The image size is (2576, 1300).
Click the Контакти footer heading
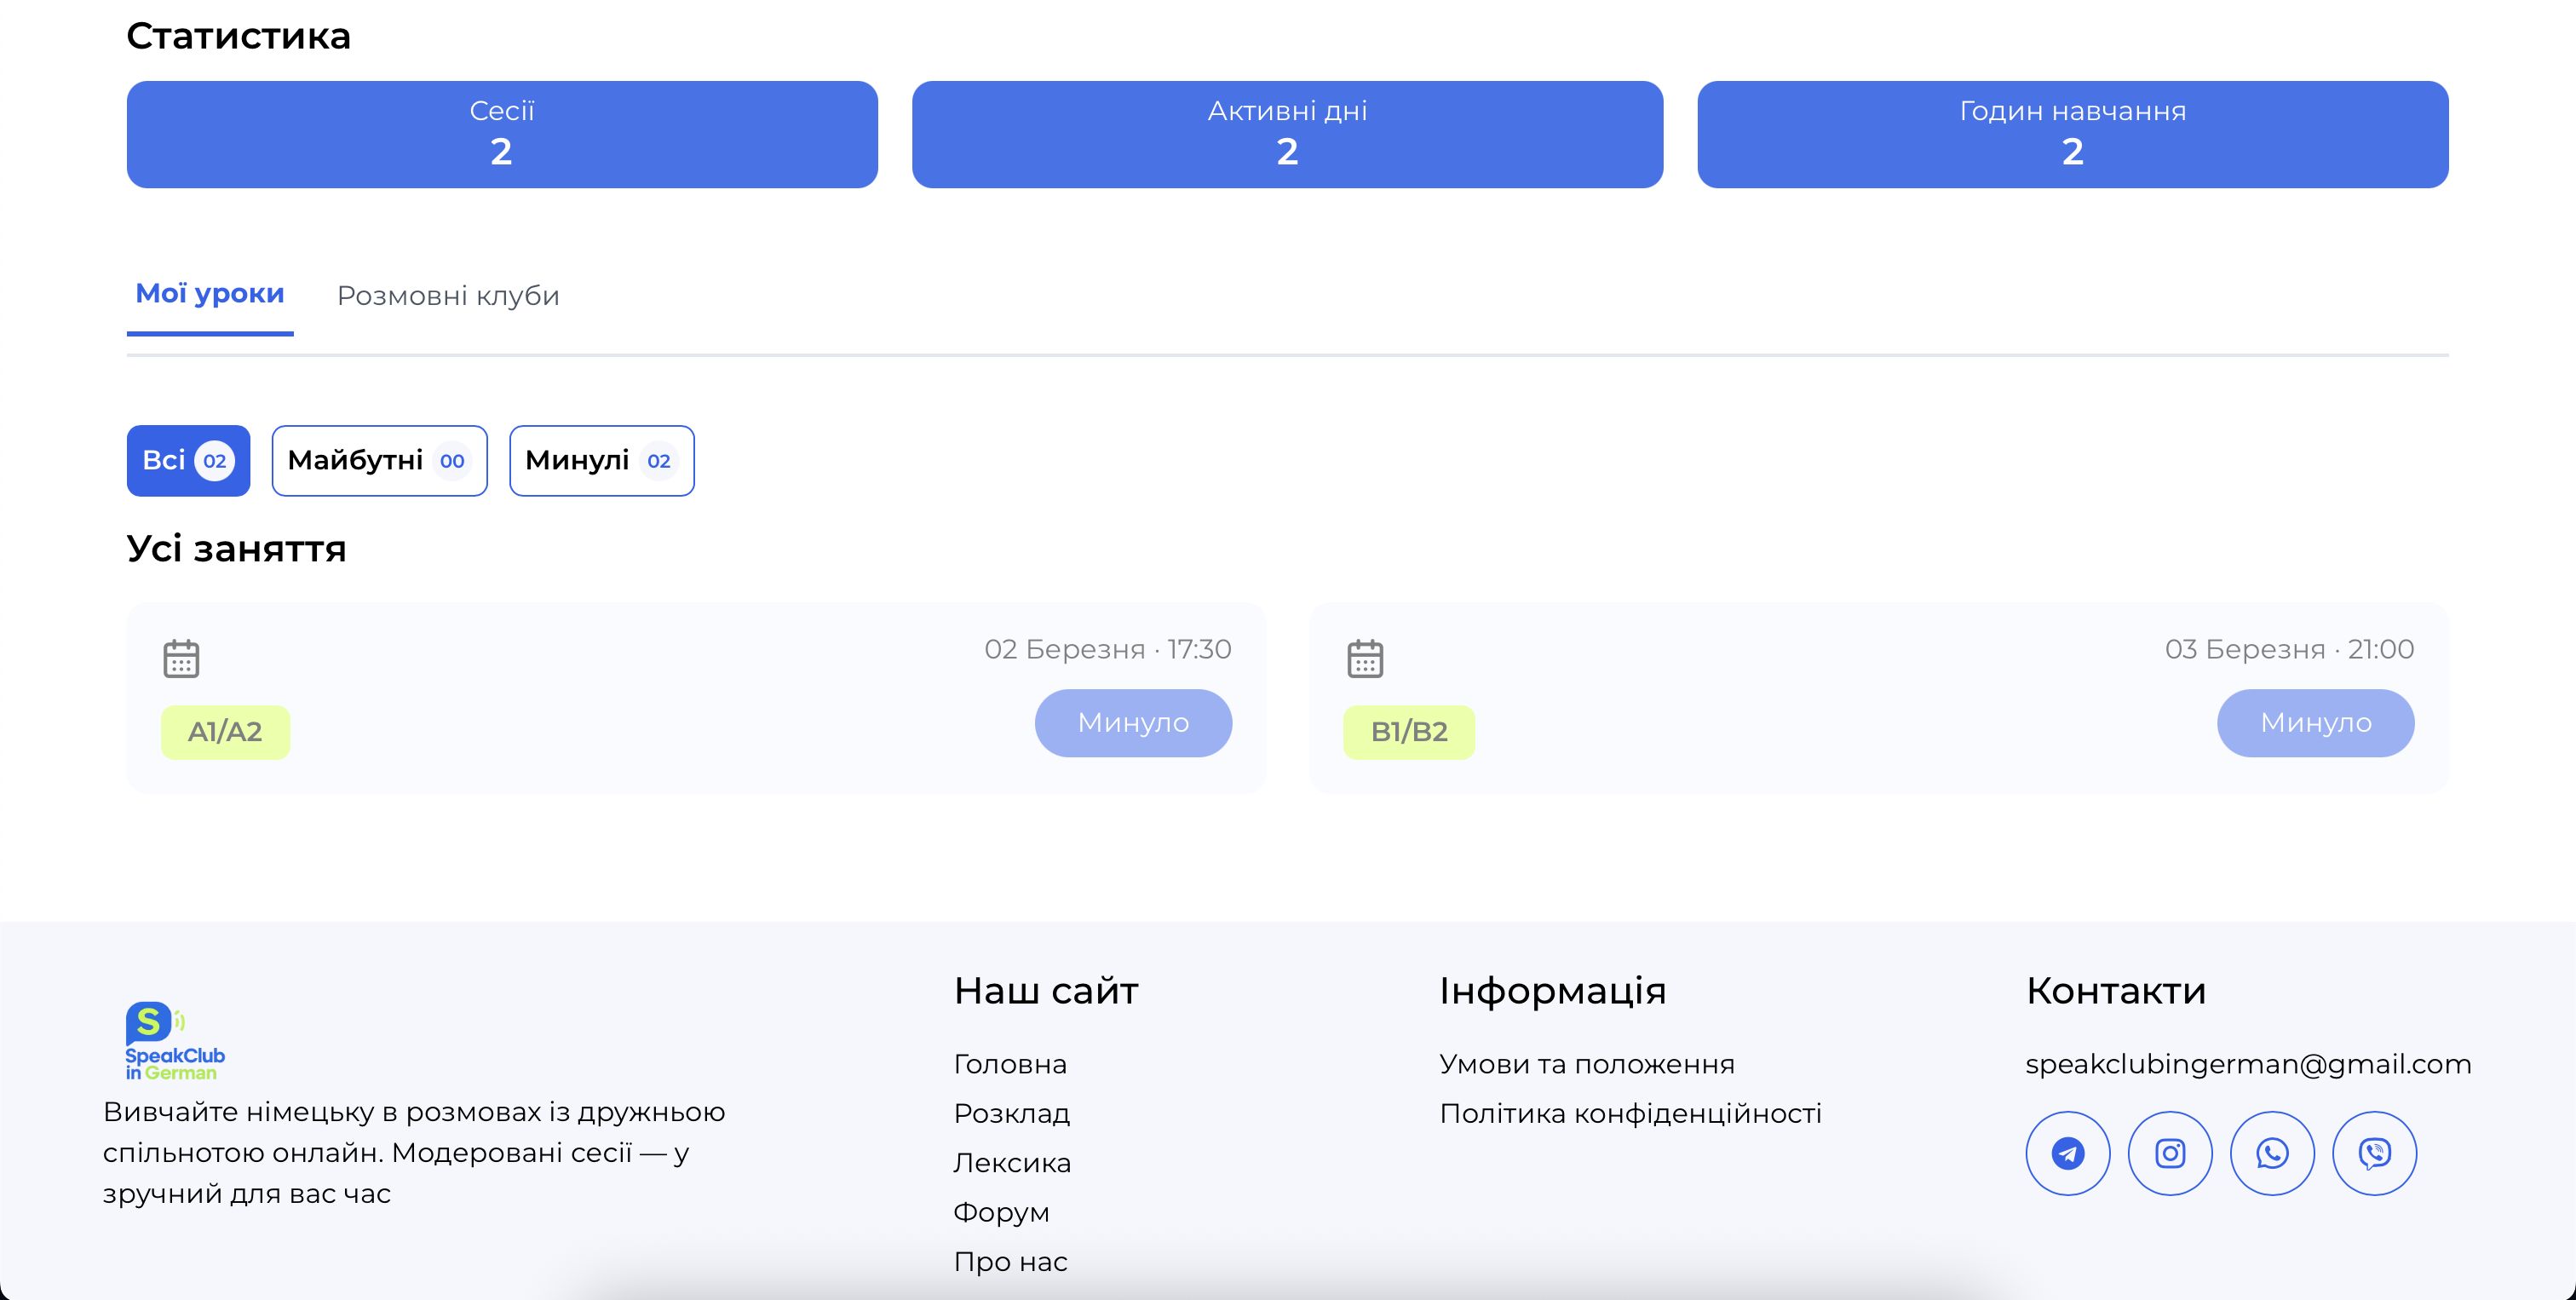coord(2115,991)
